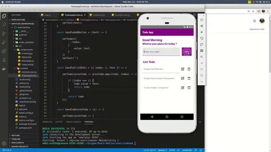The width and height of the screenshot is (271, 152).
Task: Delete Create Header Component todo
Action: [x=189, y=87]
